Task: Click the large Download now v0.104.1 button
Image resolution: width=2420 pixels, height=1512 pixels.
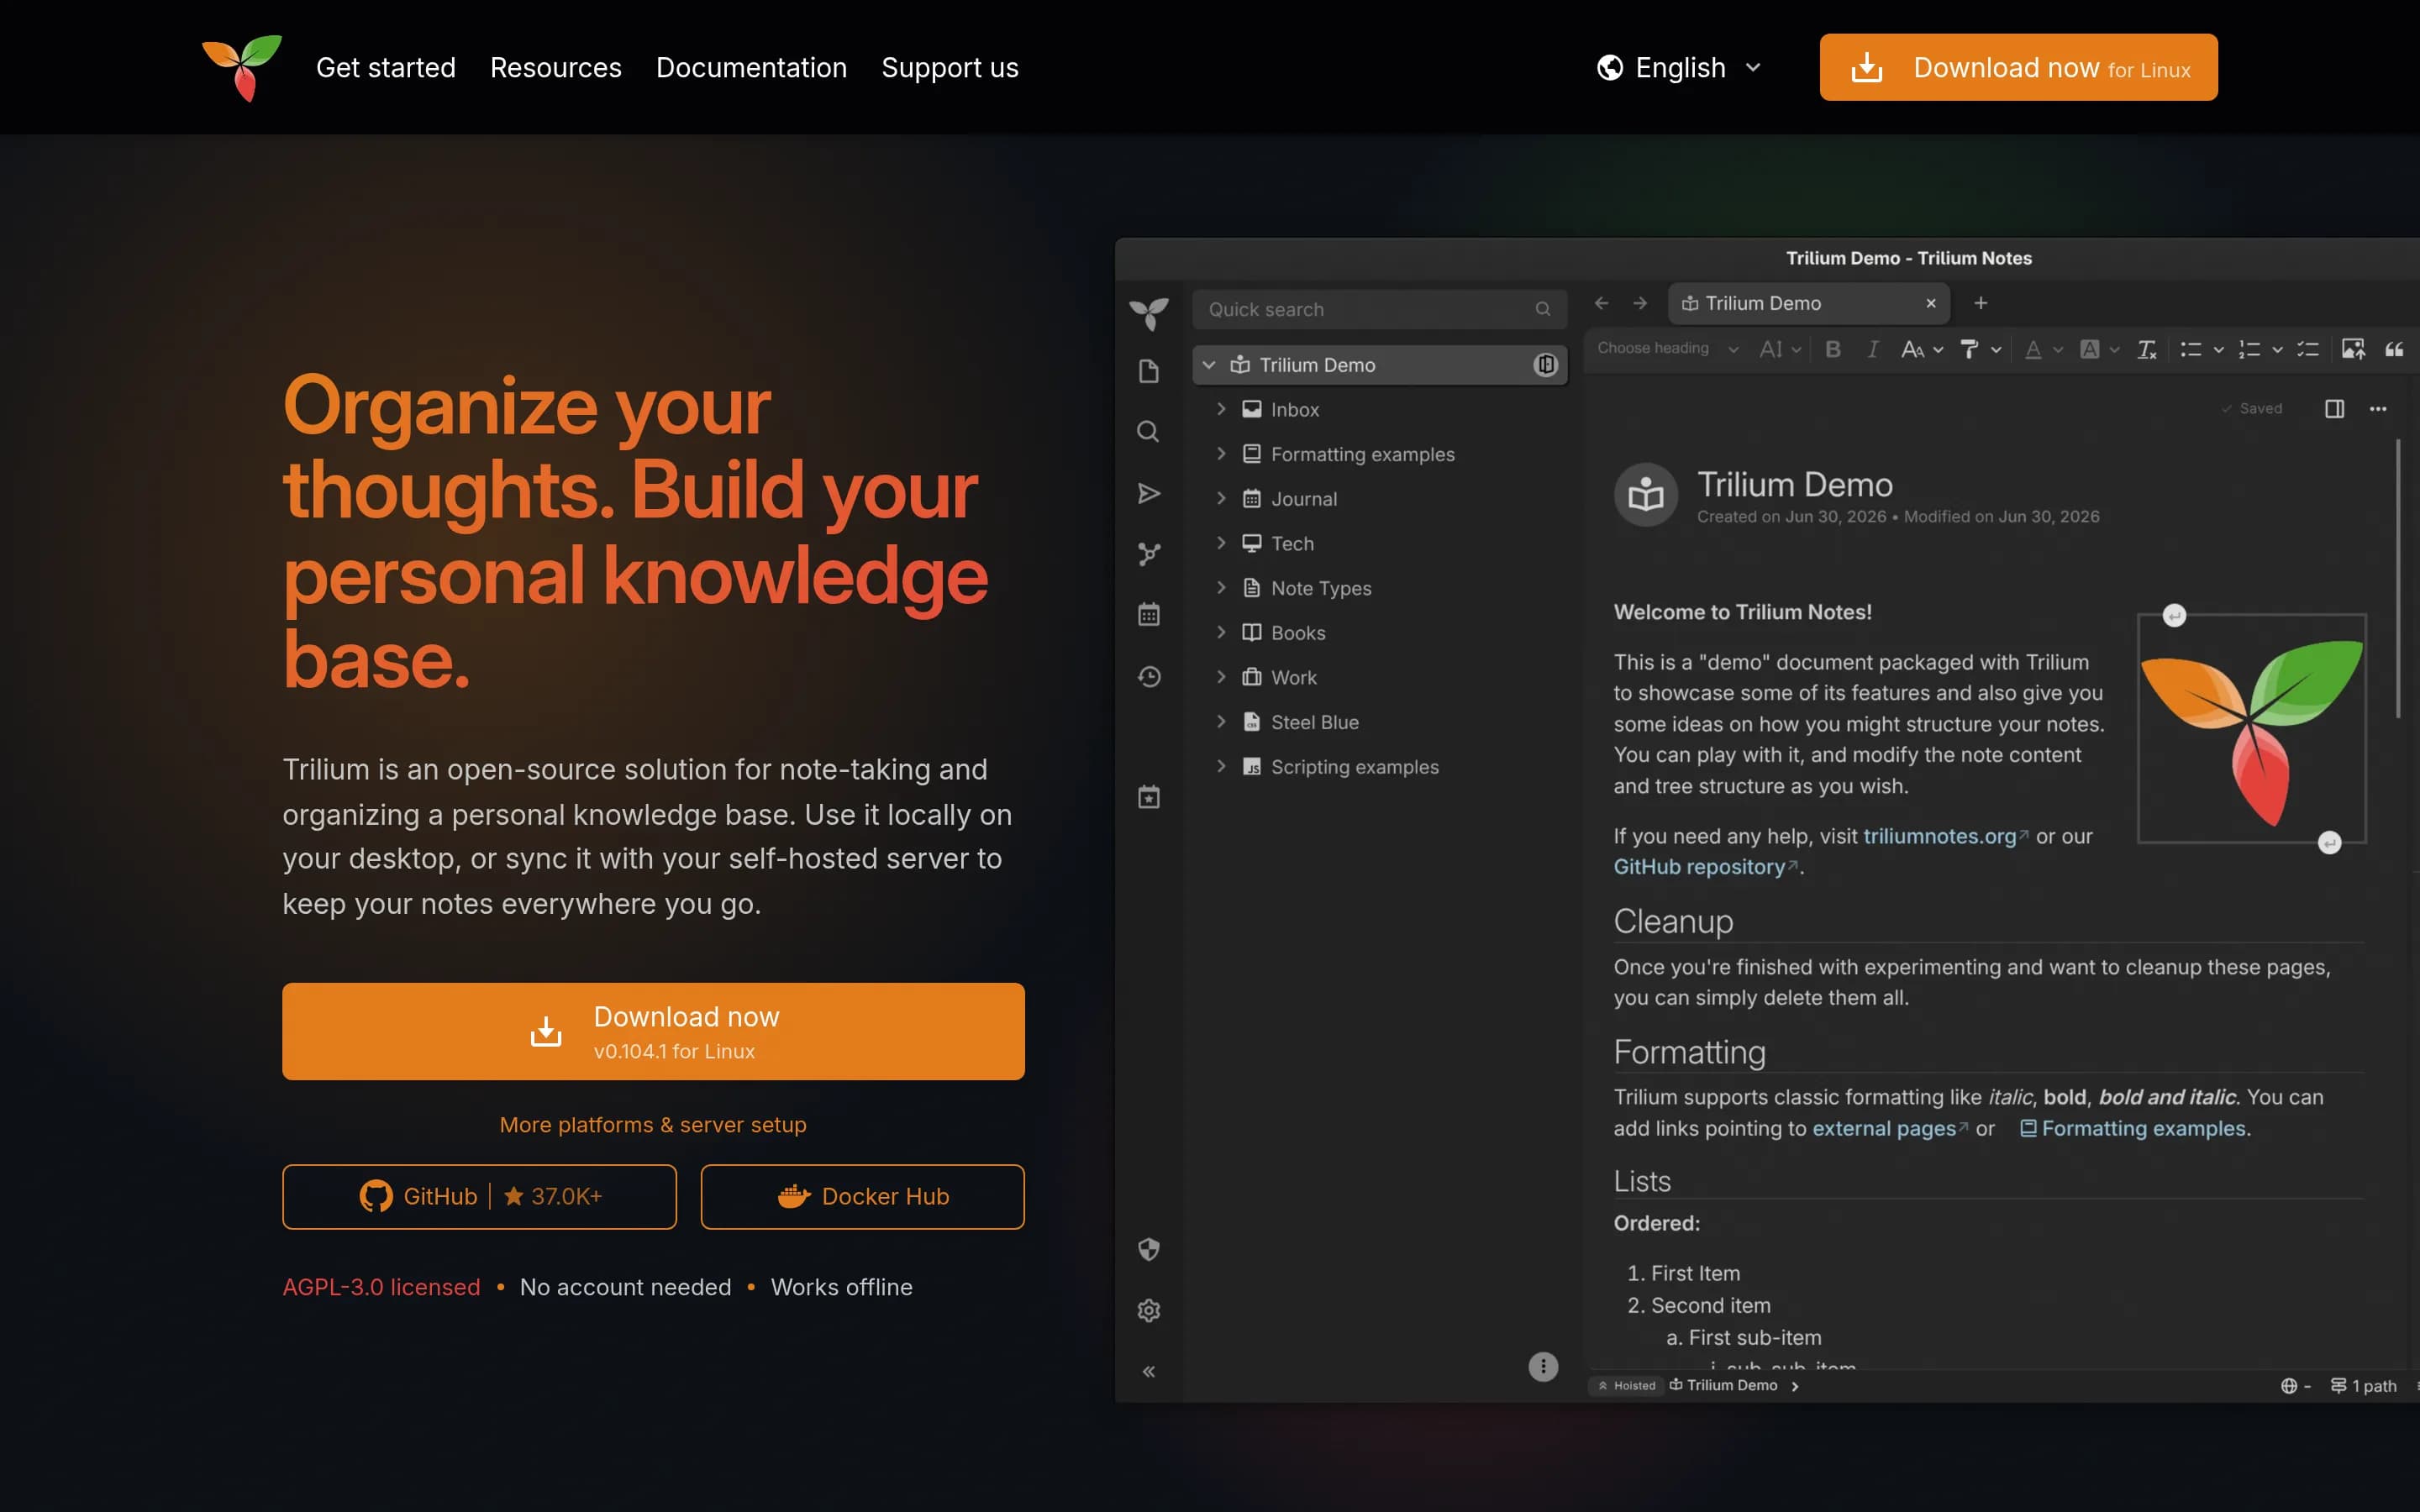Action: (653, 1031)
